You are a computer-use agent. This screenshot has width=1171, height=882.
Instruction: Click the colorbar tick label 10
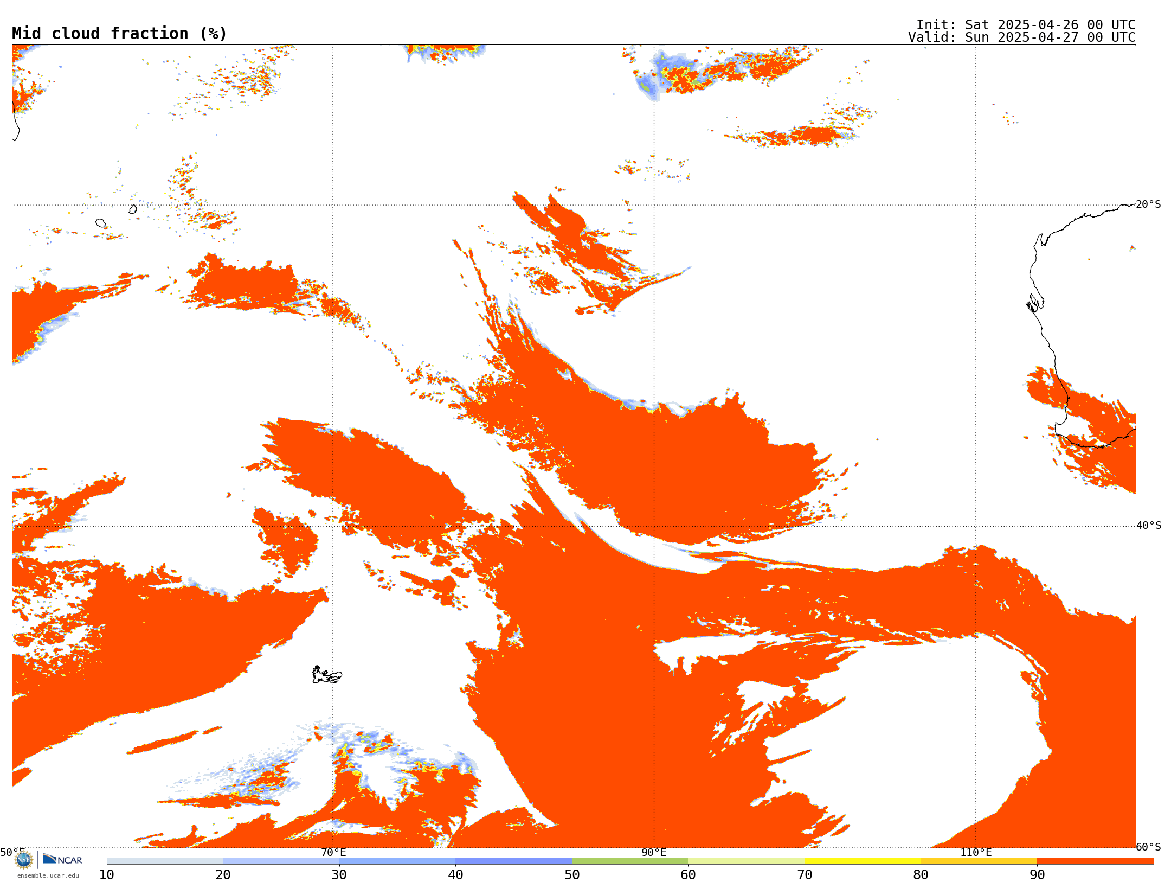(107, 875)
